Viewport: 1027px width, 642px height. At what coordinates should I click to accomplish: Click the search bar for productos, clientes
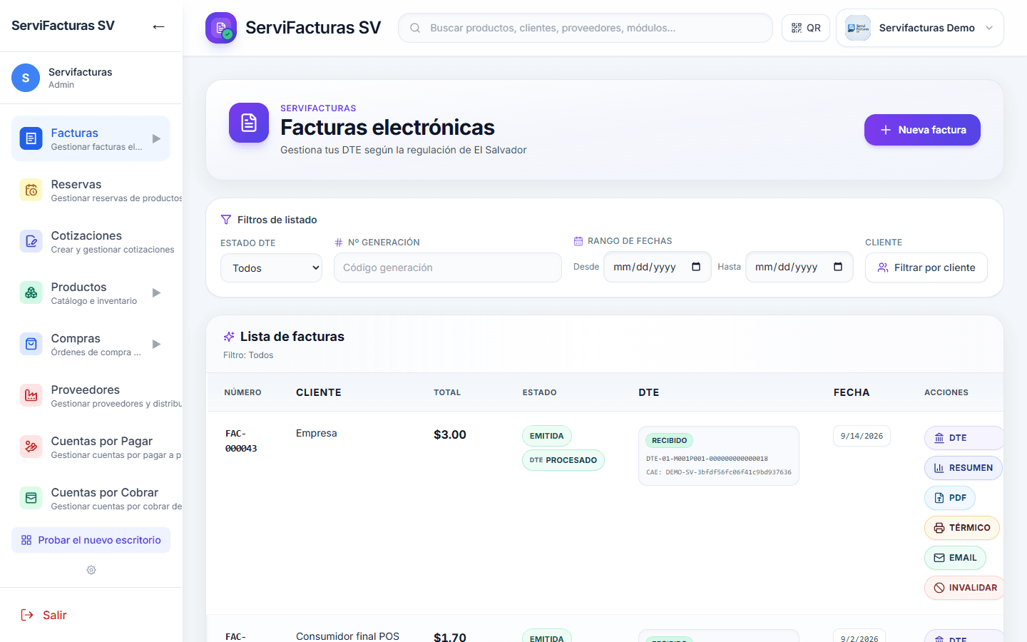(x=585, y=28)
